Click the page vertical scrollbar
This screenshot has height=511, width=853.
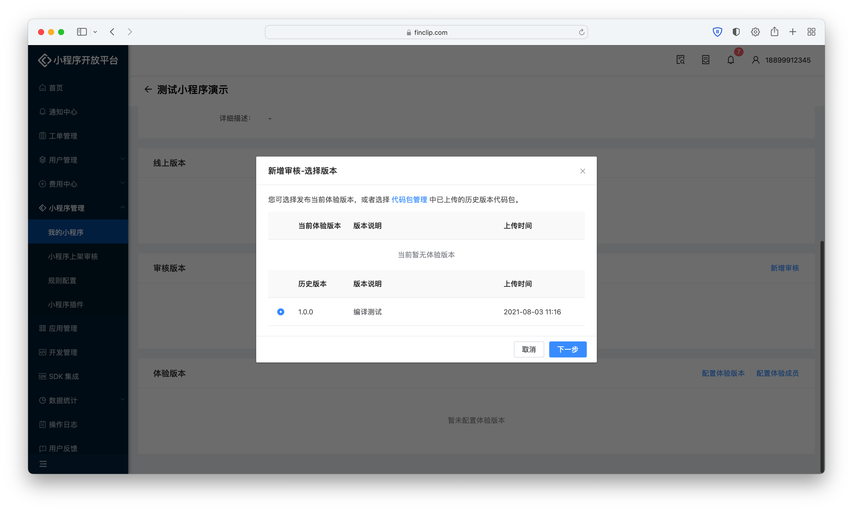(x=822, y=357)
